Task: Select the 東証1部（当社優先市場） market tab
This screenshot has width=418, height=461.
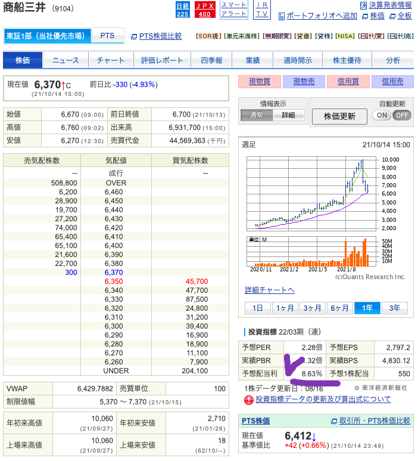Action: [x=47, y=36]
